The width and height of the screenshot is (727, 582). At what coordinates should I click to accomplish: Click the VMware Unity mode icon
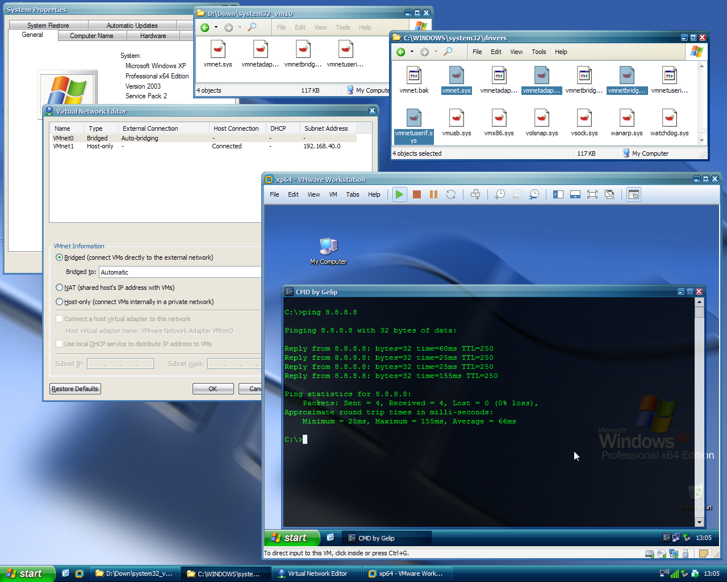tap(609, 194)
